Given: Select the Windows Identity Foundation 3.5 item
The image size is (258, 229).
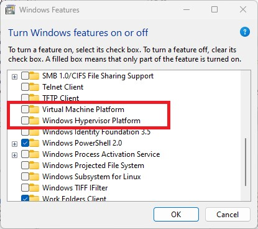Looking at the screenshot, I should click(96, 132).
